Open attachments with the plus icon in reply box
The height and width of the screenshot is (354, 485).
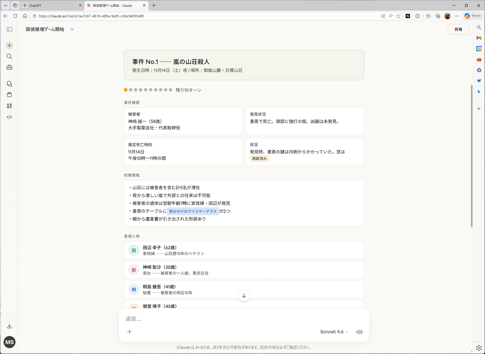[130, 331]
